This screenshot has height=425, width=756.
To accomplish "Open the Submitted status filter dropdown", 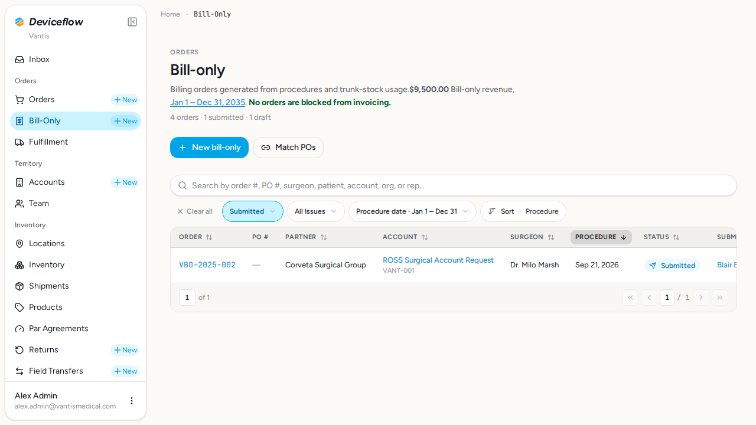I will pyautogui.click(x=253, y=211).
